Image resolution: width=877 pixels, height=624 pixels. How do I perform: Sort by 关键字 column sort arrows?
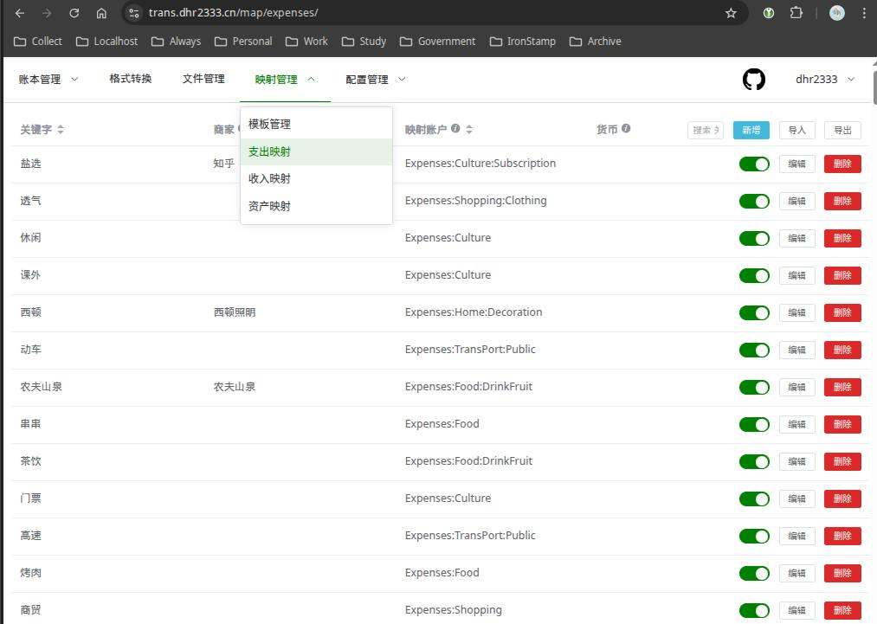[x=61, y=130]
